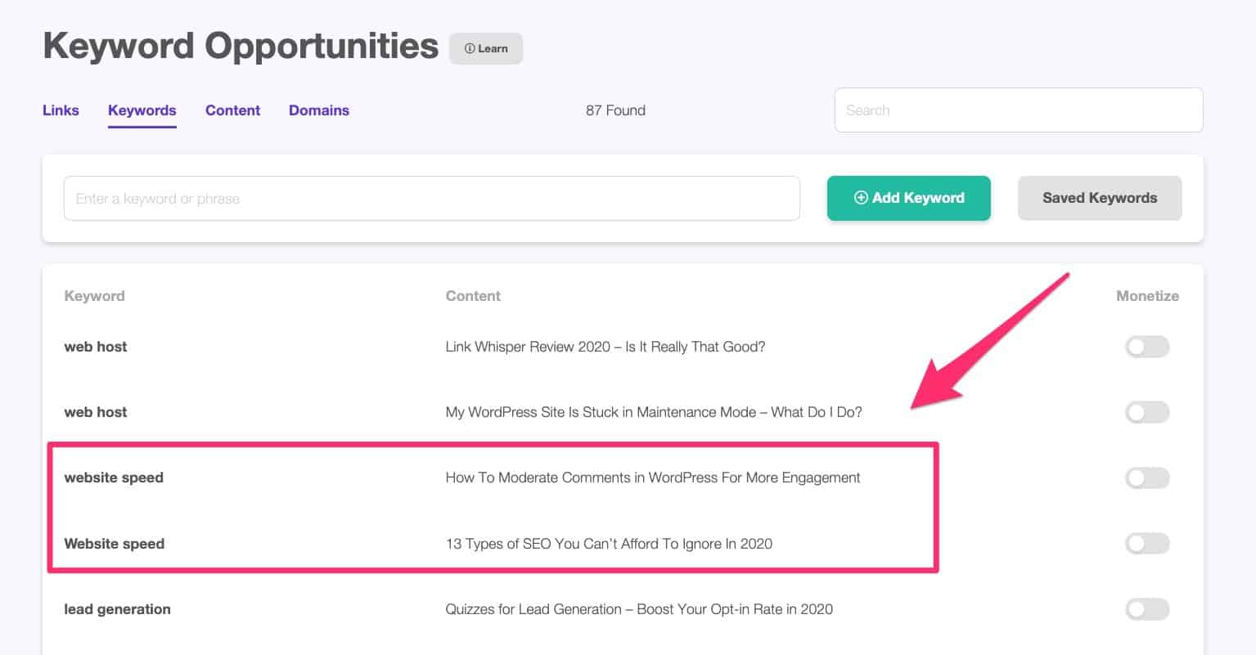Open Saved Keywords
Screen dimensions: 1256x655
tap(1100, 198)
